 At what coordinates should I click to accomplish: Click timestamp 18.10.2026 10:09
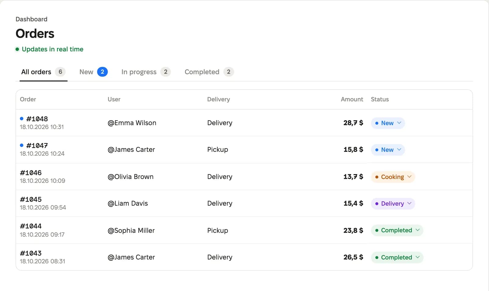(x=42, y=181)
